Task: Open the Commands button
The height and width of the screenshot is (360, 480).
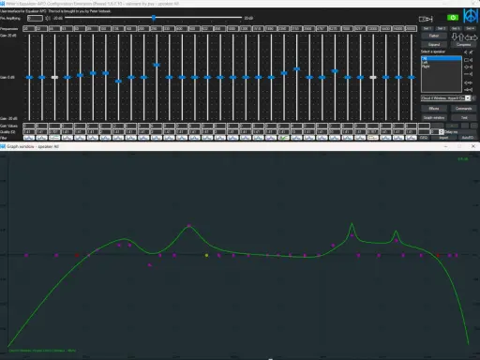Action: (463, 109)
